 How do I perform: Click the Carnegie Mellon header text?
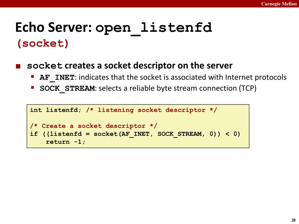point(279,4)
